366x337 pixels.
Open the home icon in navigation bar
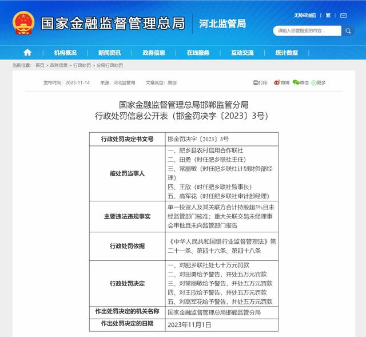point(27,53)
